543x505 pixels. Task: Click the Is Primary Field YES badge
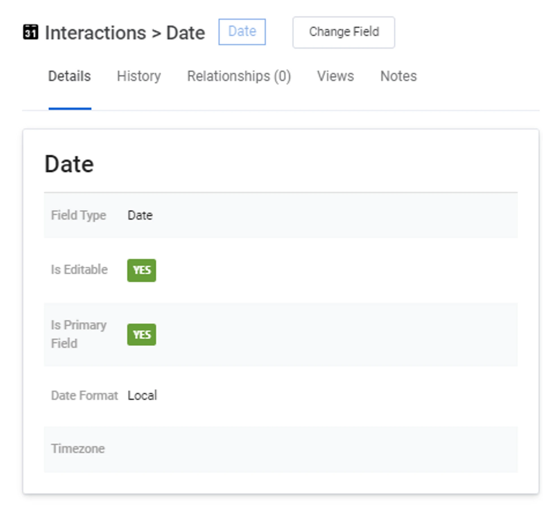(x=141, y=334)
